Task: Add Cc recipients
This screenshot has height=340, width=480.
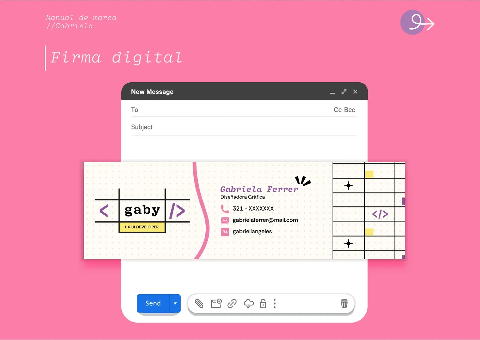Action: pyautogui.click(x=338, y=110)
